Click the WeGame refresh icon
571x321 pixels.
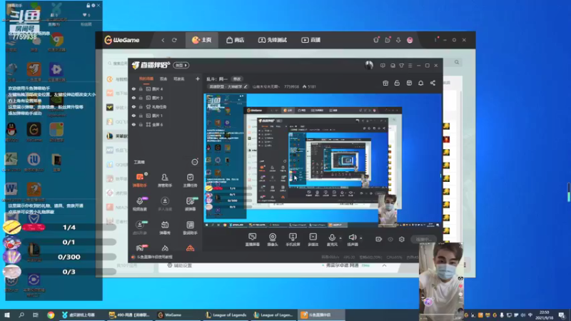pos(174,40)
